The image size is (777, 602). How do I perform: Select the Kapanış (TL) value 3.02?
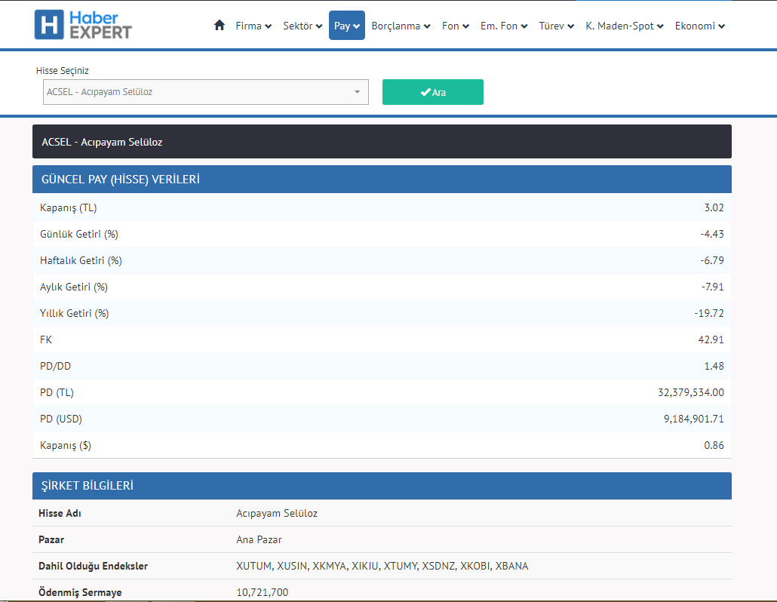coord(714,207)
